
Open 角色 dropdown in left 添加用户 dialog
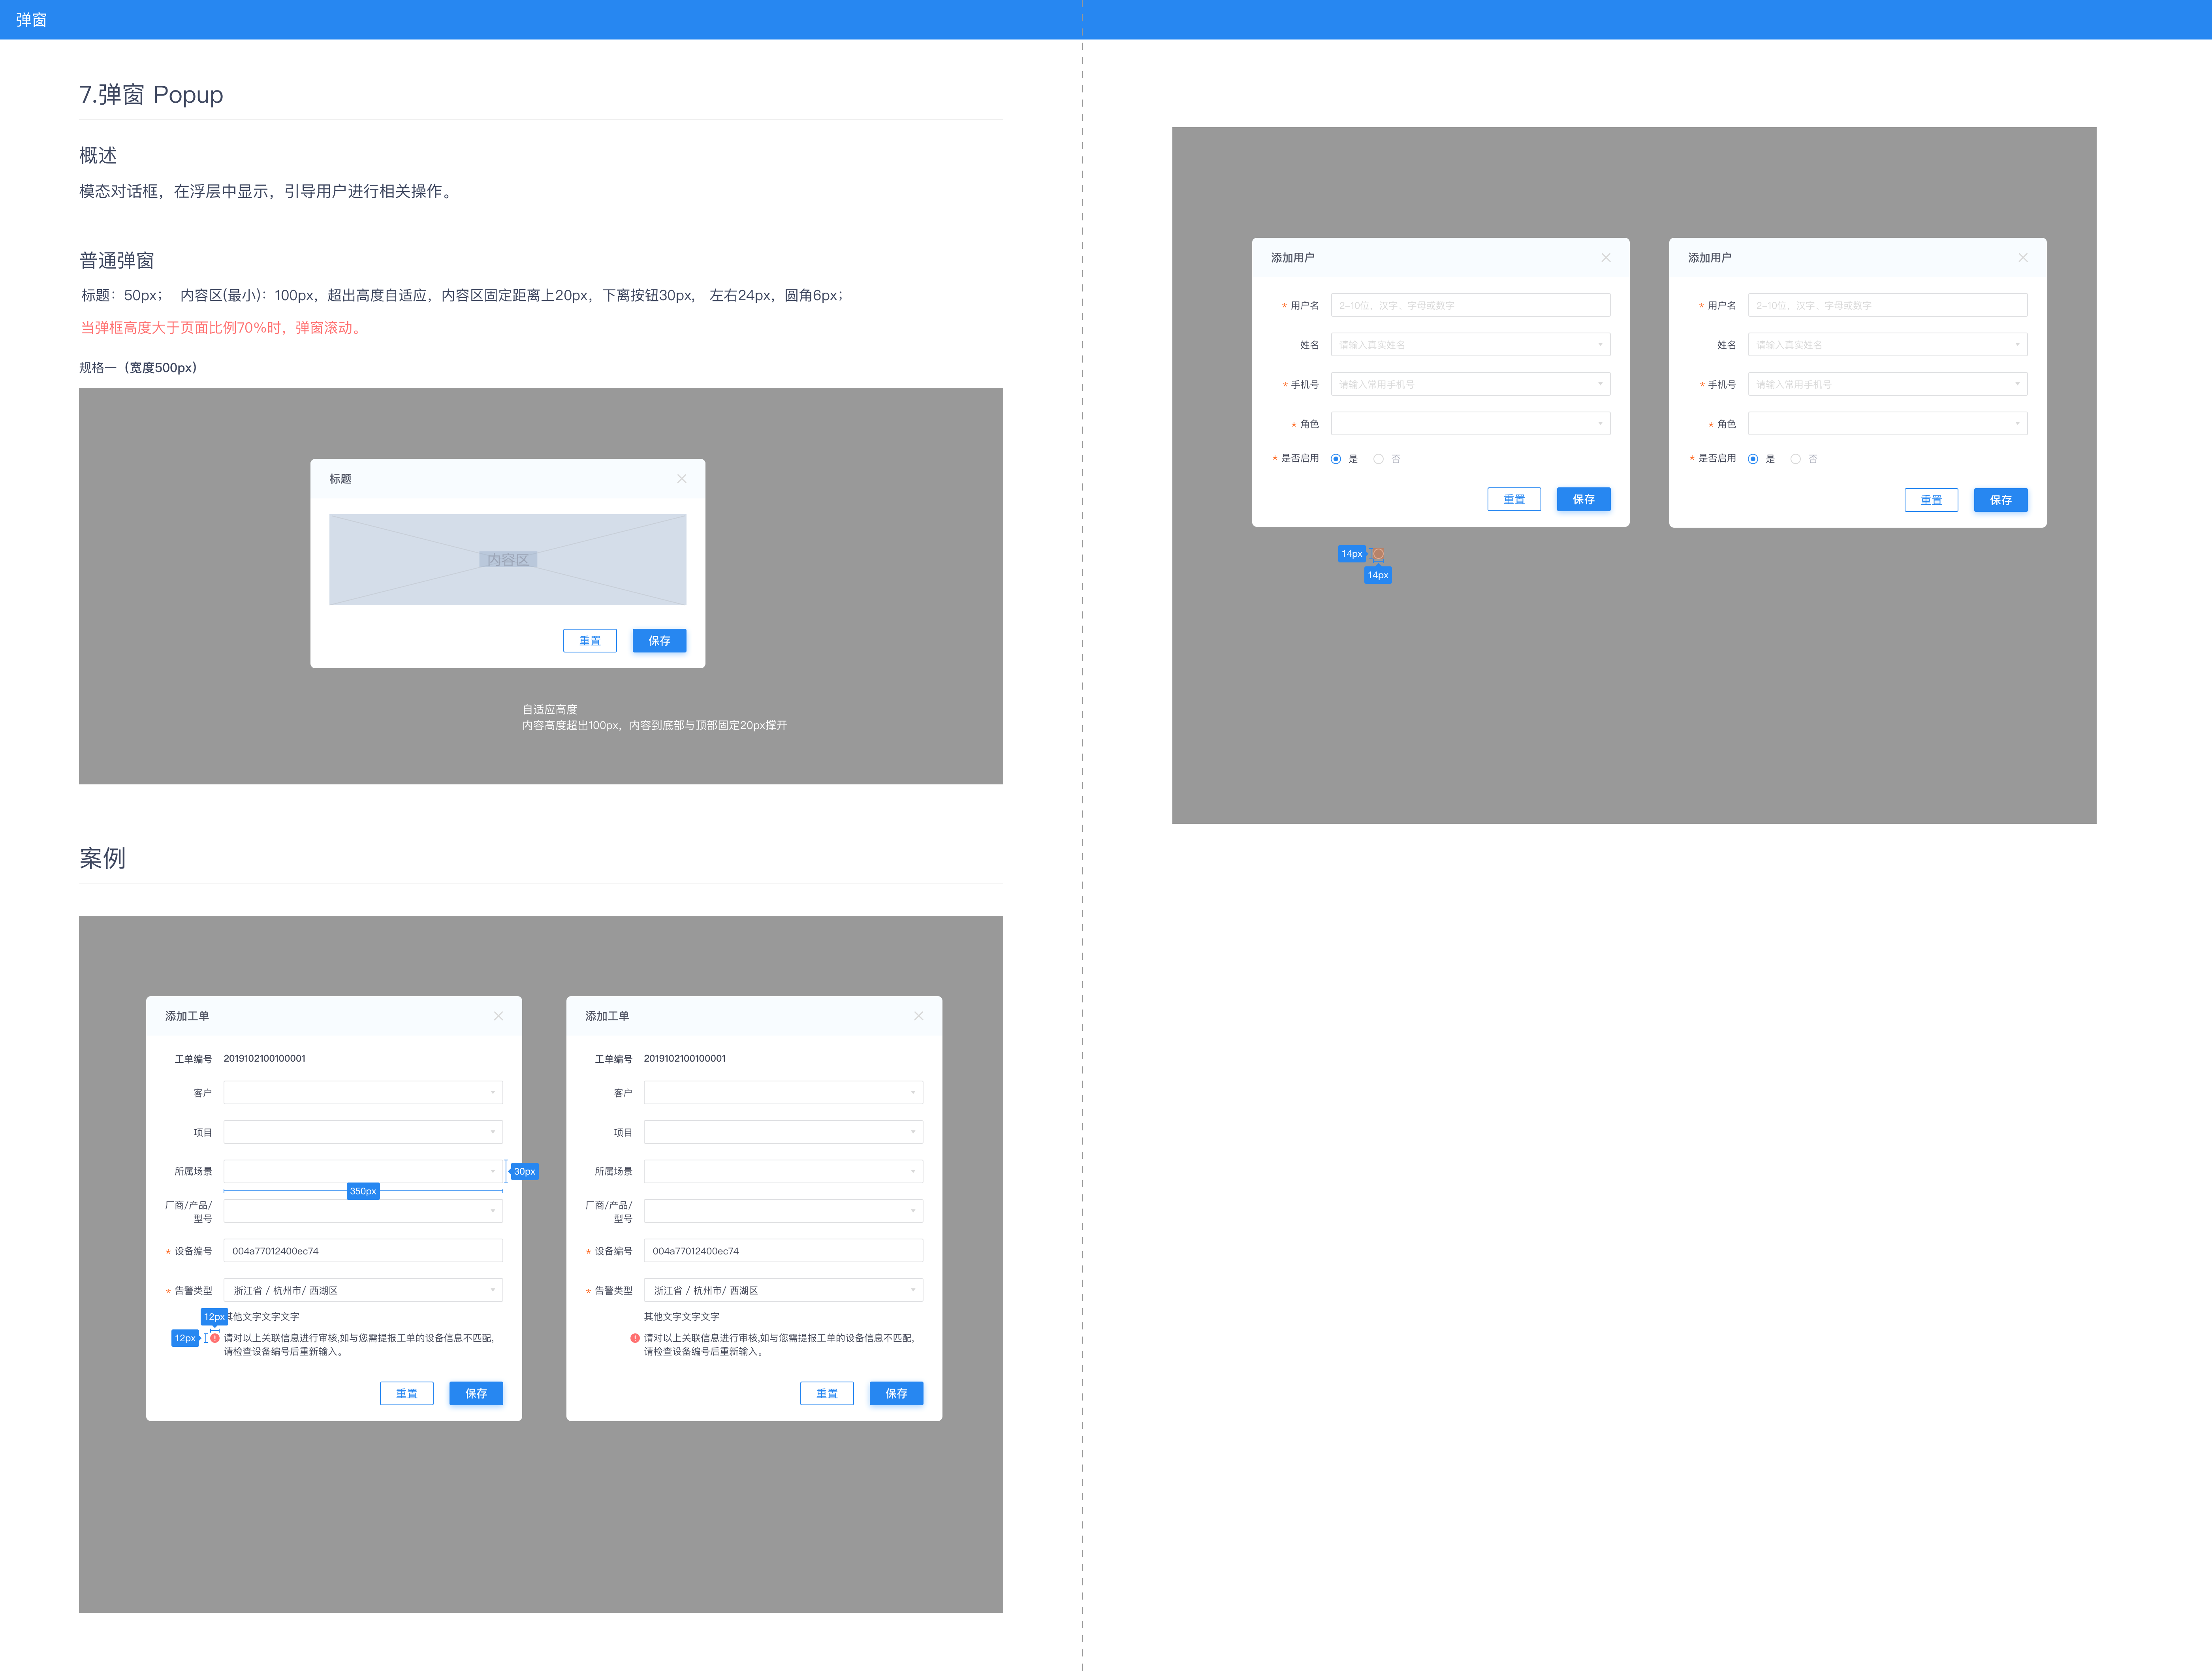(1470, 424)
